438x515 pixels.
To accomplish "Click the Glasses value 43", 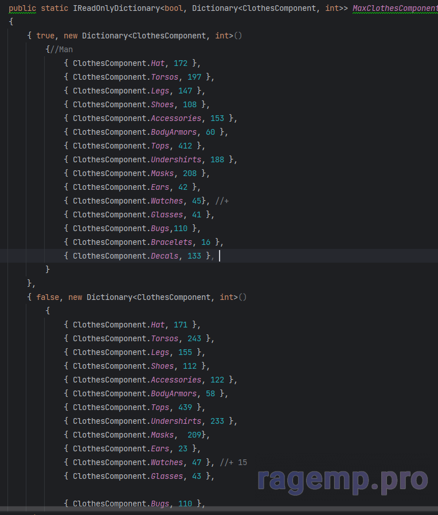I will [x=197, y=476].
